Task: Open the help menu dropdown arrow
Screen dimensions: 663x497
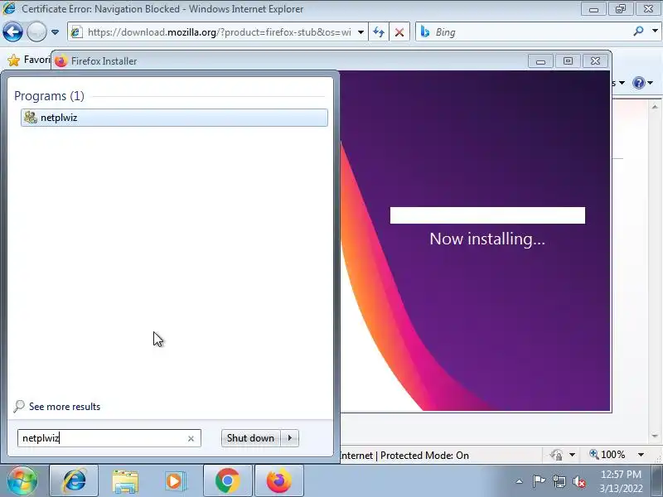Action: (651, 83)
